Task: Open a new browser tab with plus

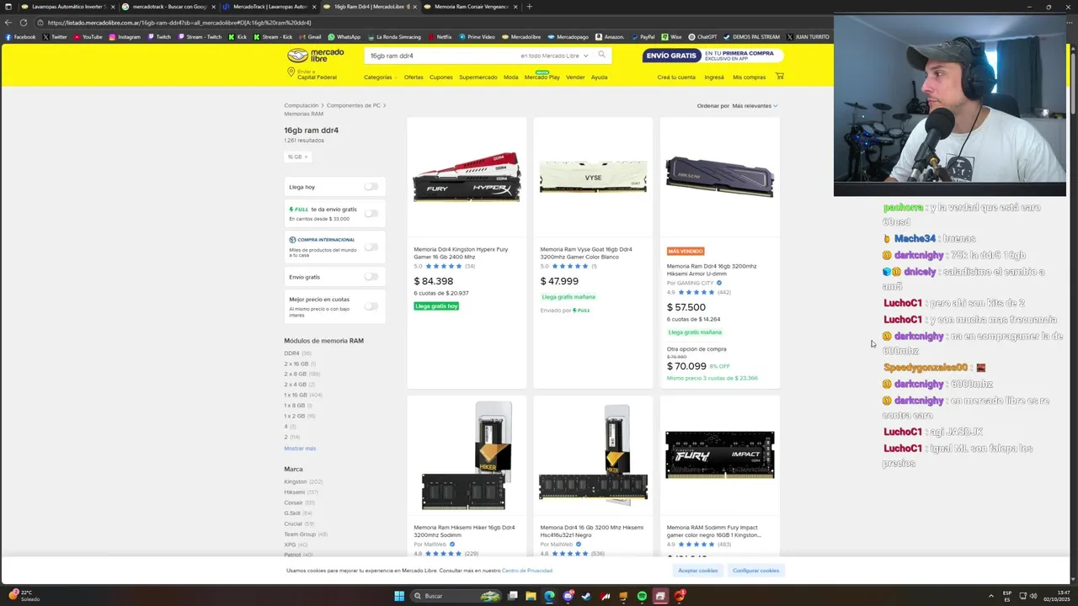Action: (529, 7)
